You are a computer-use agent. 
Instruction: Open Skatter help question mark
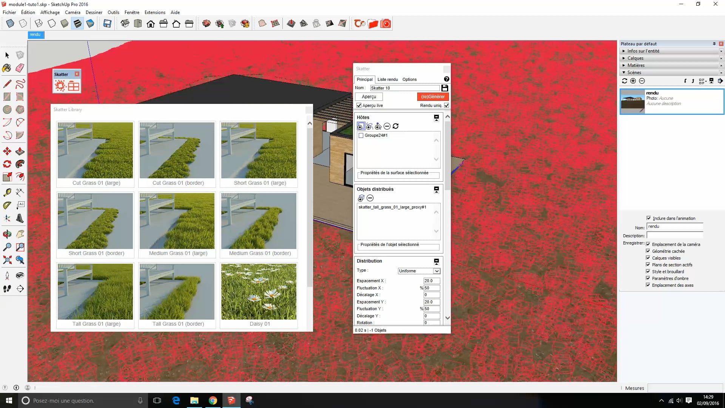tap(447, 79)
